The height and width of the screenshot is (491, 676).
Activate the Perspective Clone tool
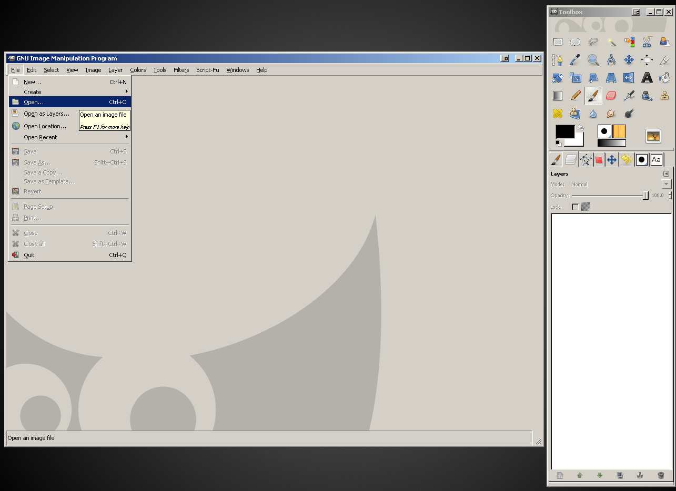(576, 114)
